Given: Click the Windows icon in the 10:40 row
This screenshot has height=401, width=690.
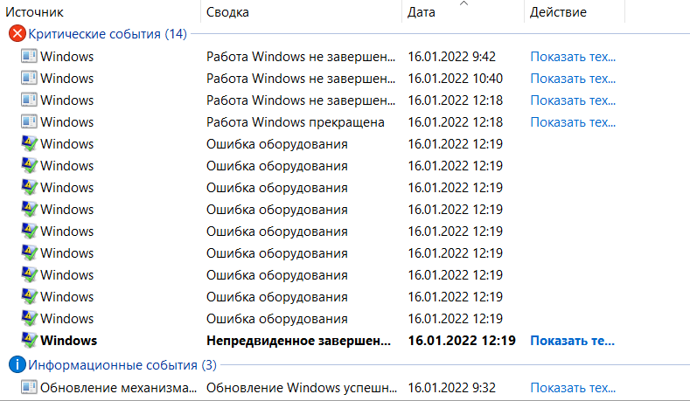Looking at the screenshot, I should 29,78.
